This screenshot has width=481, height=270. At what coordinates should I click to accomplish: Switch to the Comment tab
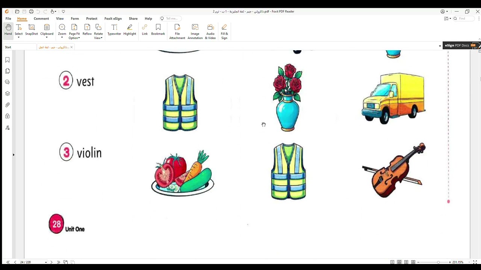(x=41, y=18)
